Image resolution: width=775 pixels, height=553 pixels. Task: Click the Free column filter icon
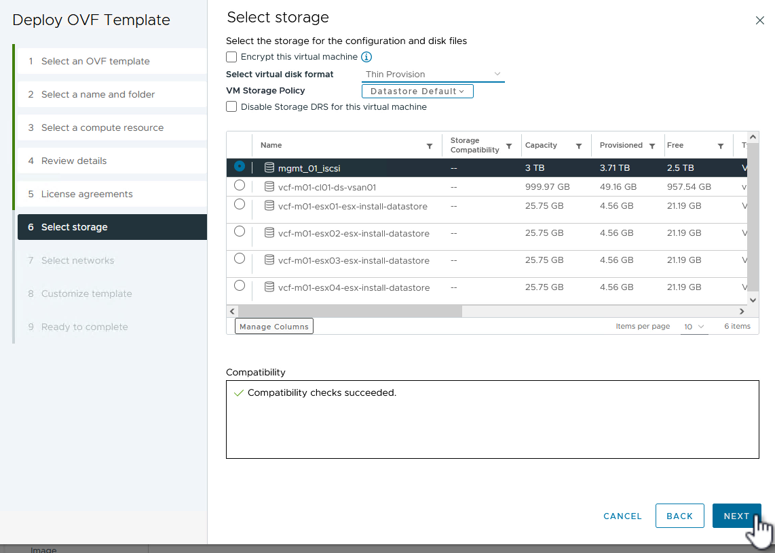coord(721,146)
